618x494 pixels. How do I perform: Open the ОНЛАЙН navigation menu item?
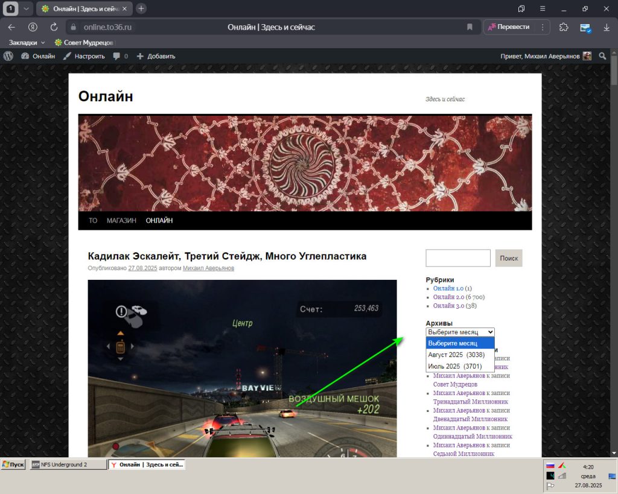(159, 221)
